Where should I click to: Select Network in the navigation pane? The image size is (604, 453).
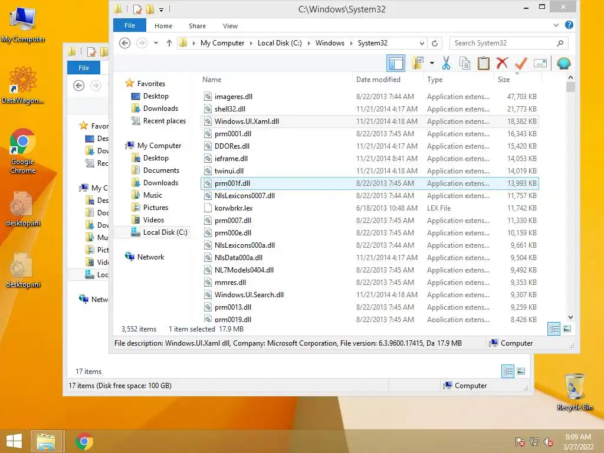(x=145, y=257)
